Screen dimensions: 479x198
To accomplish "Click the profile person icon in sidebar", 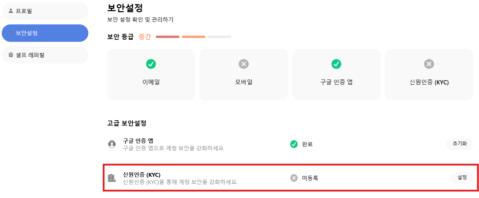I will pos(11,11).
